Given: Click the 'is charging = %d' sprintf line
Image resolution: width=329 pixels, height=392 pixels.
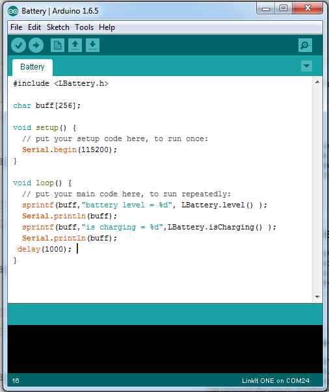Looking at the screenshot, I should pyautogui.click(x=150, y=227).
